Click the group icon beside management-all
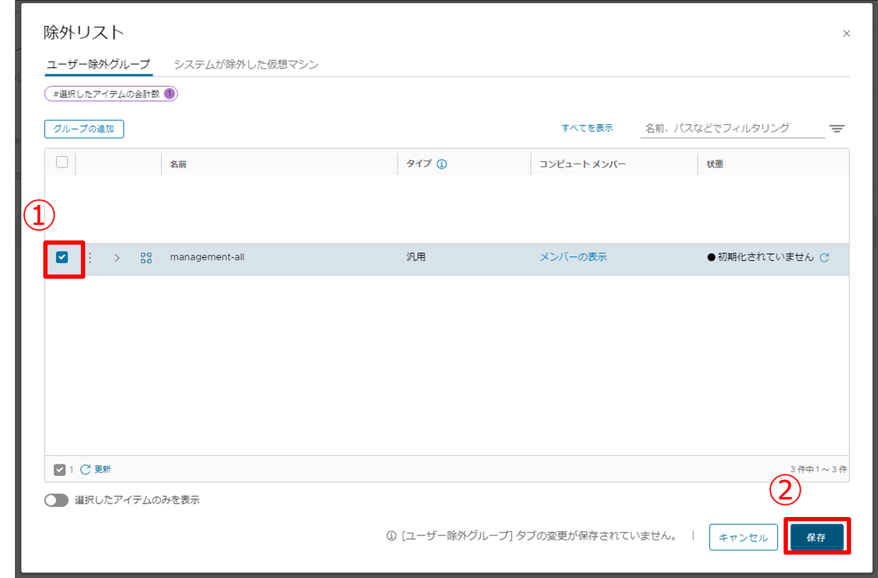878x578 pixels. [x=146, y=257]
